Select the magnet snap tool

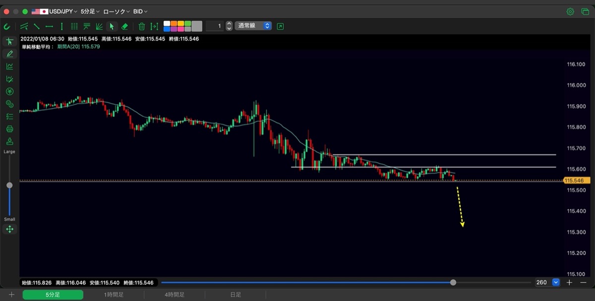[7, 26]
